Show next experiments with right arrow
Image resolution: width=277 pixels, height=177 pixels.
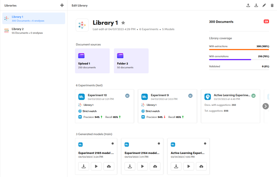point(266,106)
